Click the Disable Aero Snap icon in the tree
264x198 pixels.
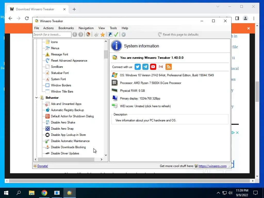(47, 129)
